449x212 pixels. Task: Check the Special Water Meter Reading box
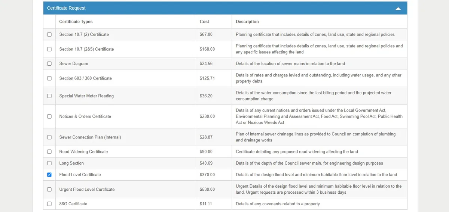(49, 96)
